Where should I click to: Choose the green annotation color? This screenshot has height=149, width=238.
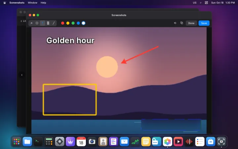[73, 23]
